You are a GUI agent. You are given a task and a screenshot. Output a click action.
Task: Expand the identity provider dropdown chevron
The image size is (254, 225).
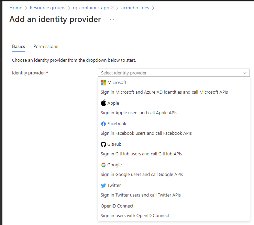[x=244, y=73]
